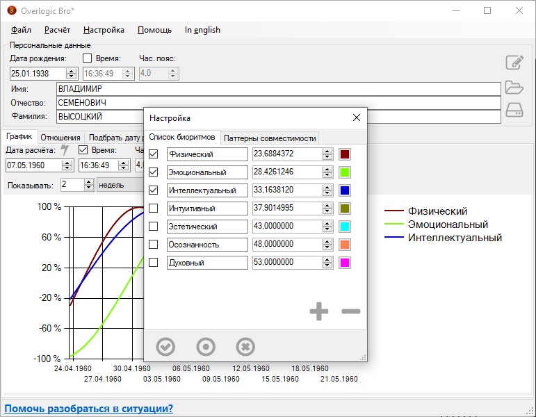Switch to Паттерны совместимости tab
The width and height of the screenshot is (536, 417).
270,138
